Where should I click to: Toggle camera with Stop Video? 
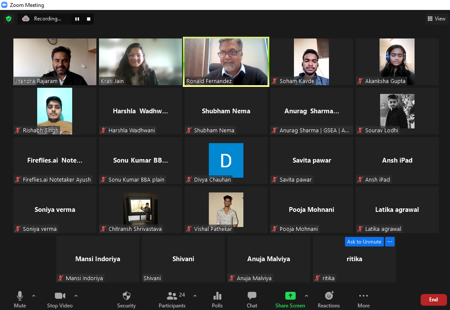click(60, 299)
